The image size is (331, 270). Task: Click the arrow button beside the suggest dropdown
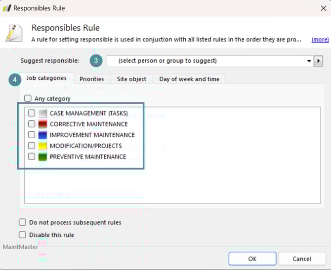[319, 61]
